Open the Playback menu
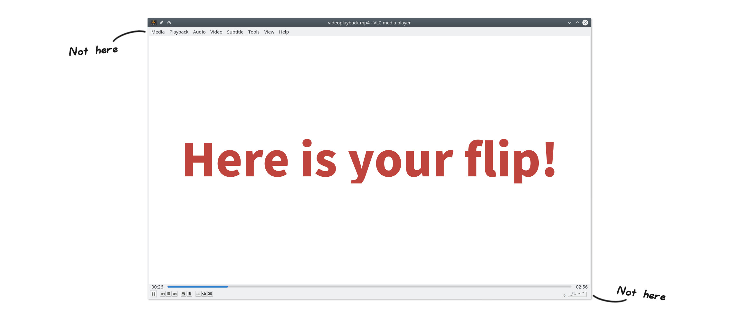The width and height of the screenshot is (742, 320). (x=179, y=32)
